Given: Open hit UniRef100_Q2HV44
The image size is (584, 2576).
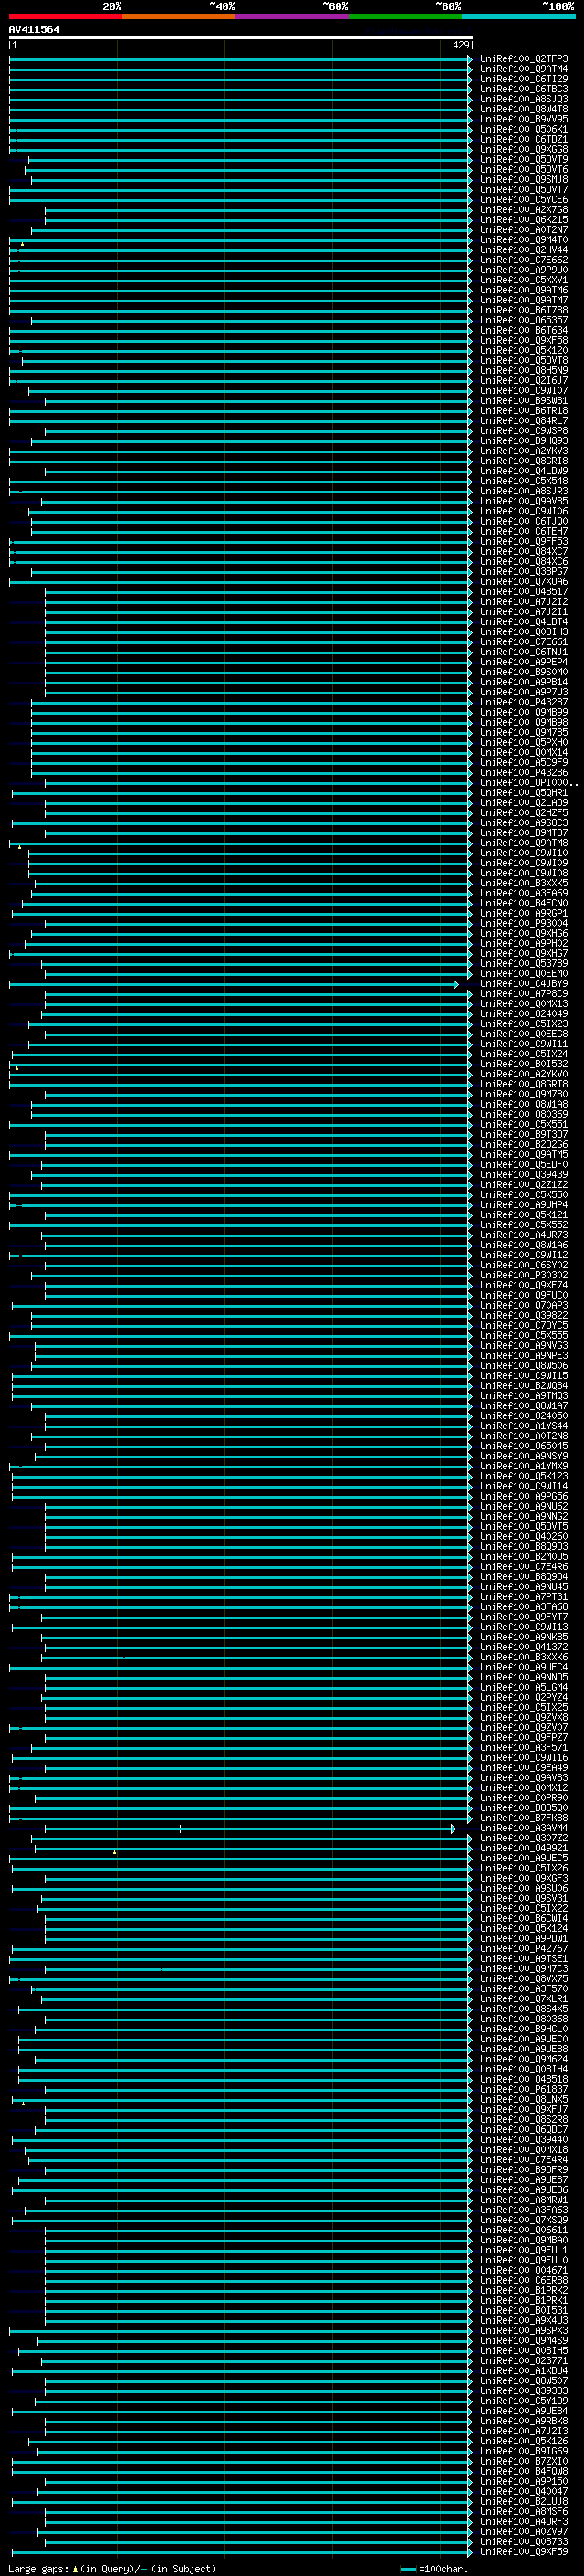Looking at the screenshot, I should [524, 250].
